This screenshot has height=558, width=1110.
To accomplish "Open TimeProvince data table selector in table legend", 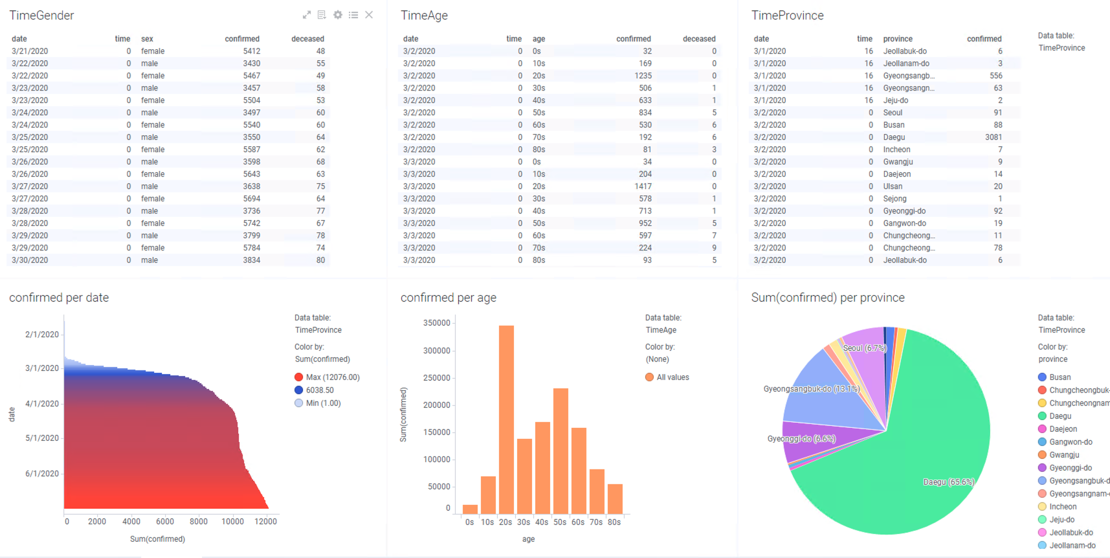I will 1061,48.
